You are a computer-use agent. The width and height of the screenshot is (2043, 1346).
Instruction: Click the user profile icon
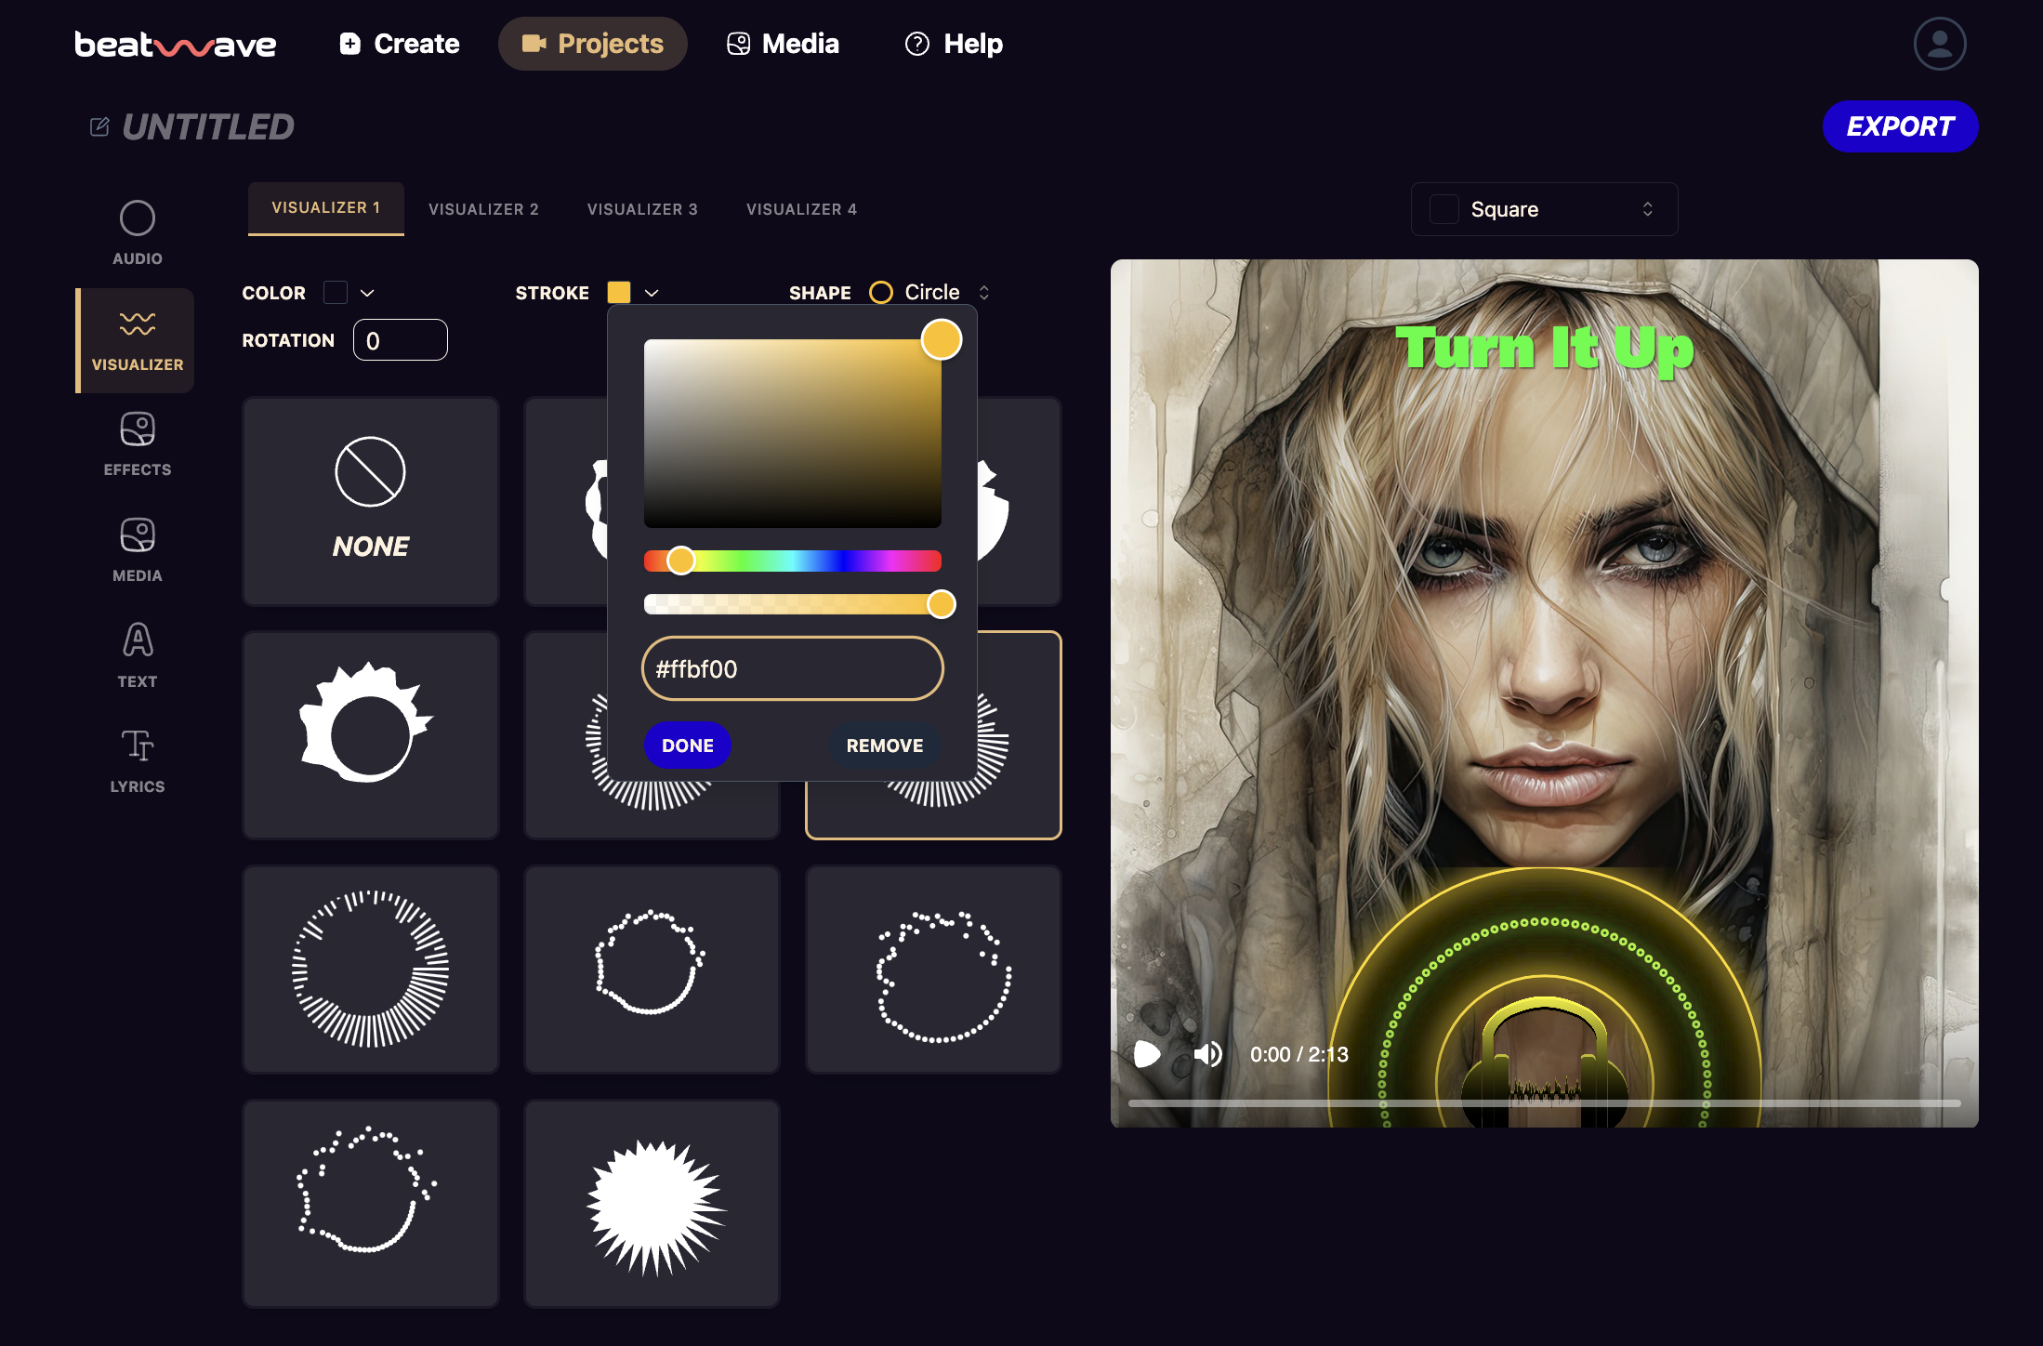tap(1939, 42)
